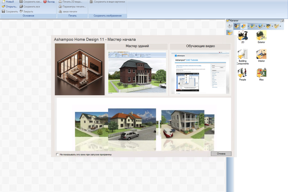Open Параметры печати print settings
Screen dimensions: 288x192
(x=72, y=7)
